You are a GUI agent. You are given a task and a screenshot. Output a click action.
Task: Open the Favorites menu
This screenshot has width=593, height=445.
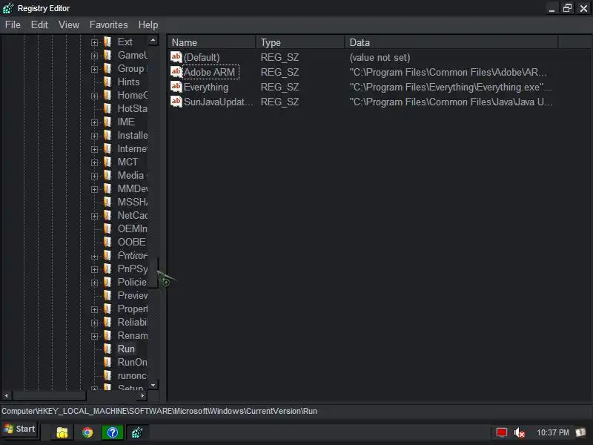coord(108,25)
